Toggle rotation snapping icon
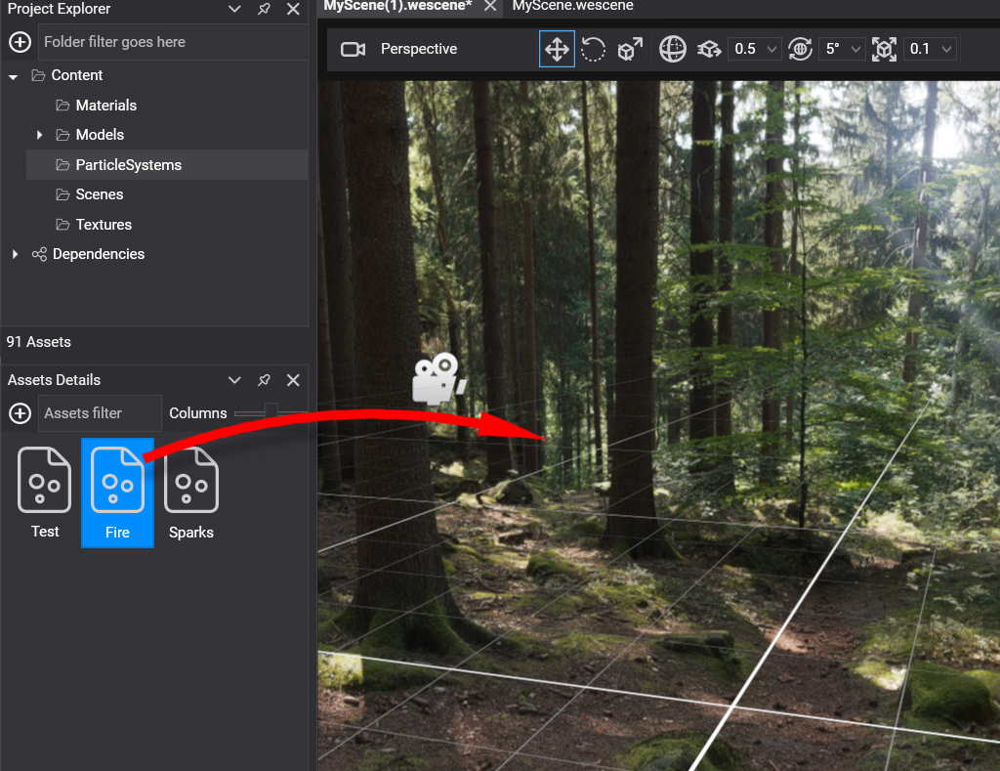This screenshot has width=1000, height=771. [x=800, y=49]
